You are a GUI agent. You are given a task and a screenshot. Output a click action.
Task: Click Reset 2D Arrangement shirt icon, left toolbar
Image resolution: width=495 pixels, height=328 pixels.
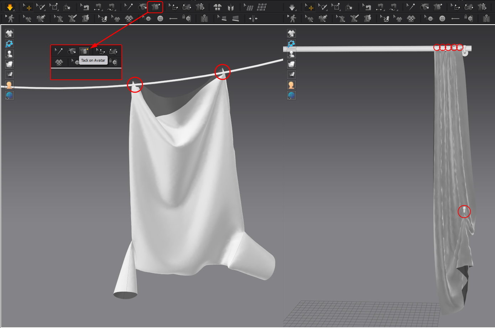click(218, 7)
